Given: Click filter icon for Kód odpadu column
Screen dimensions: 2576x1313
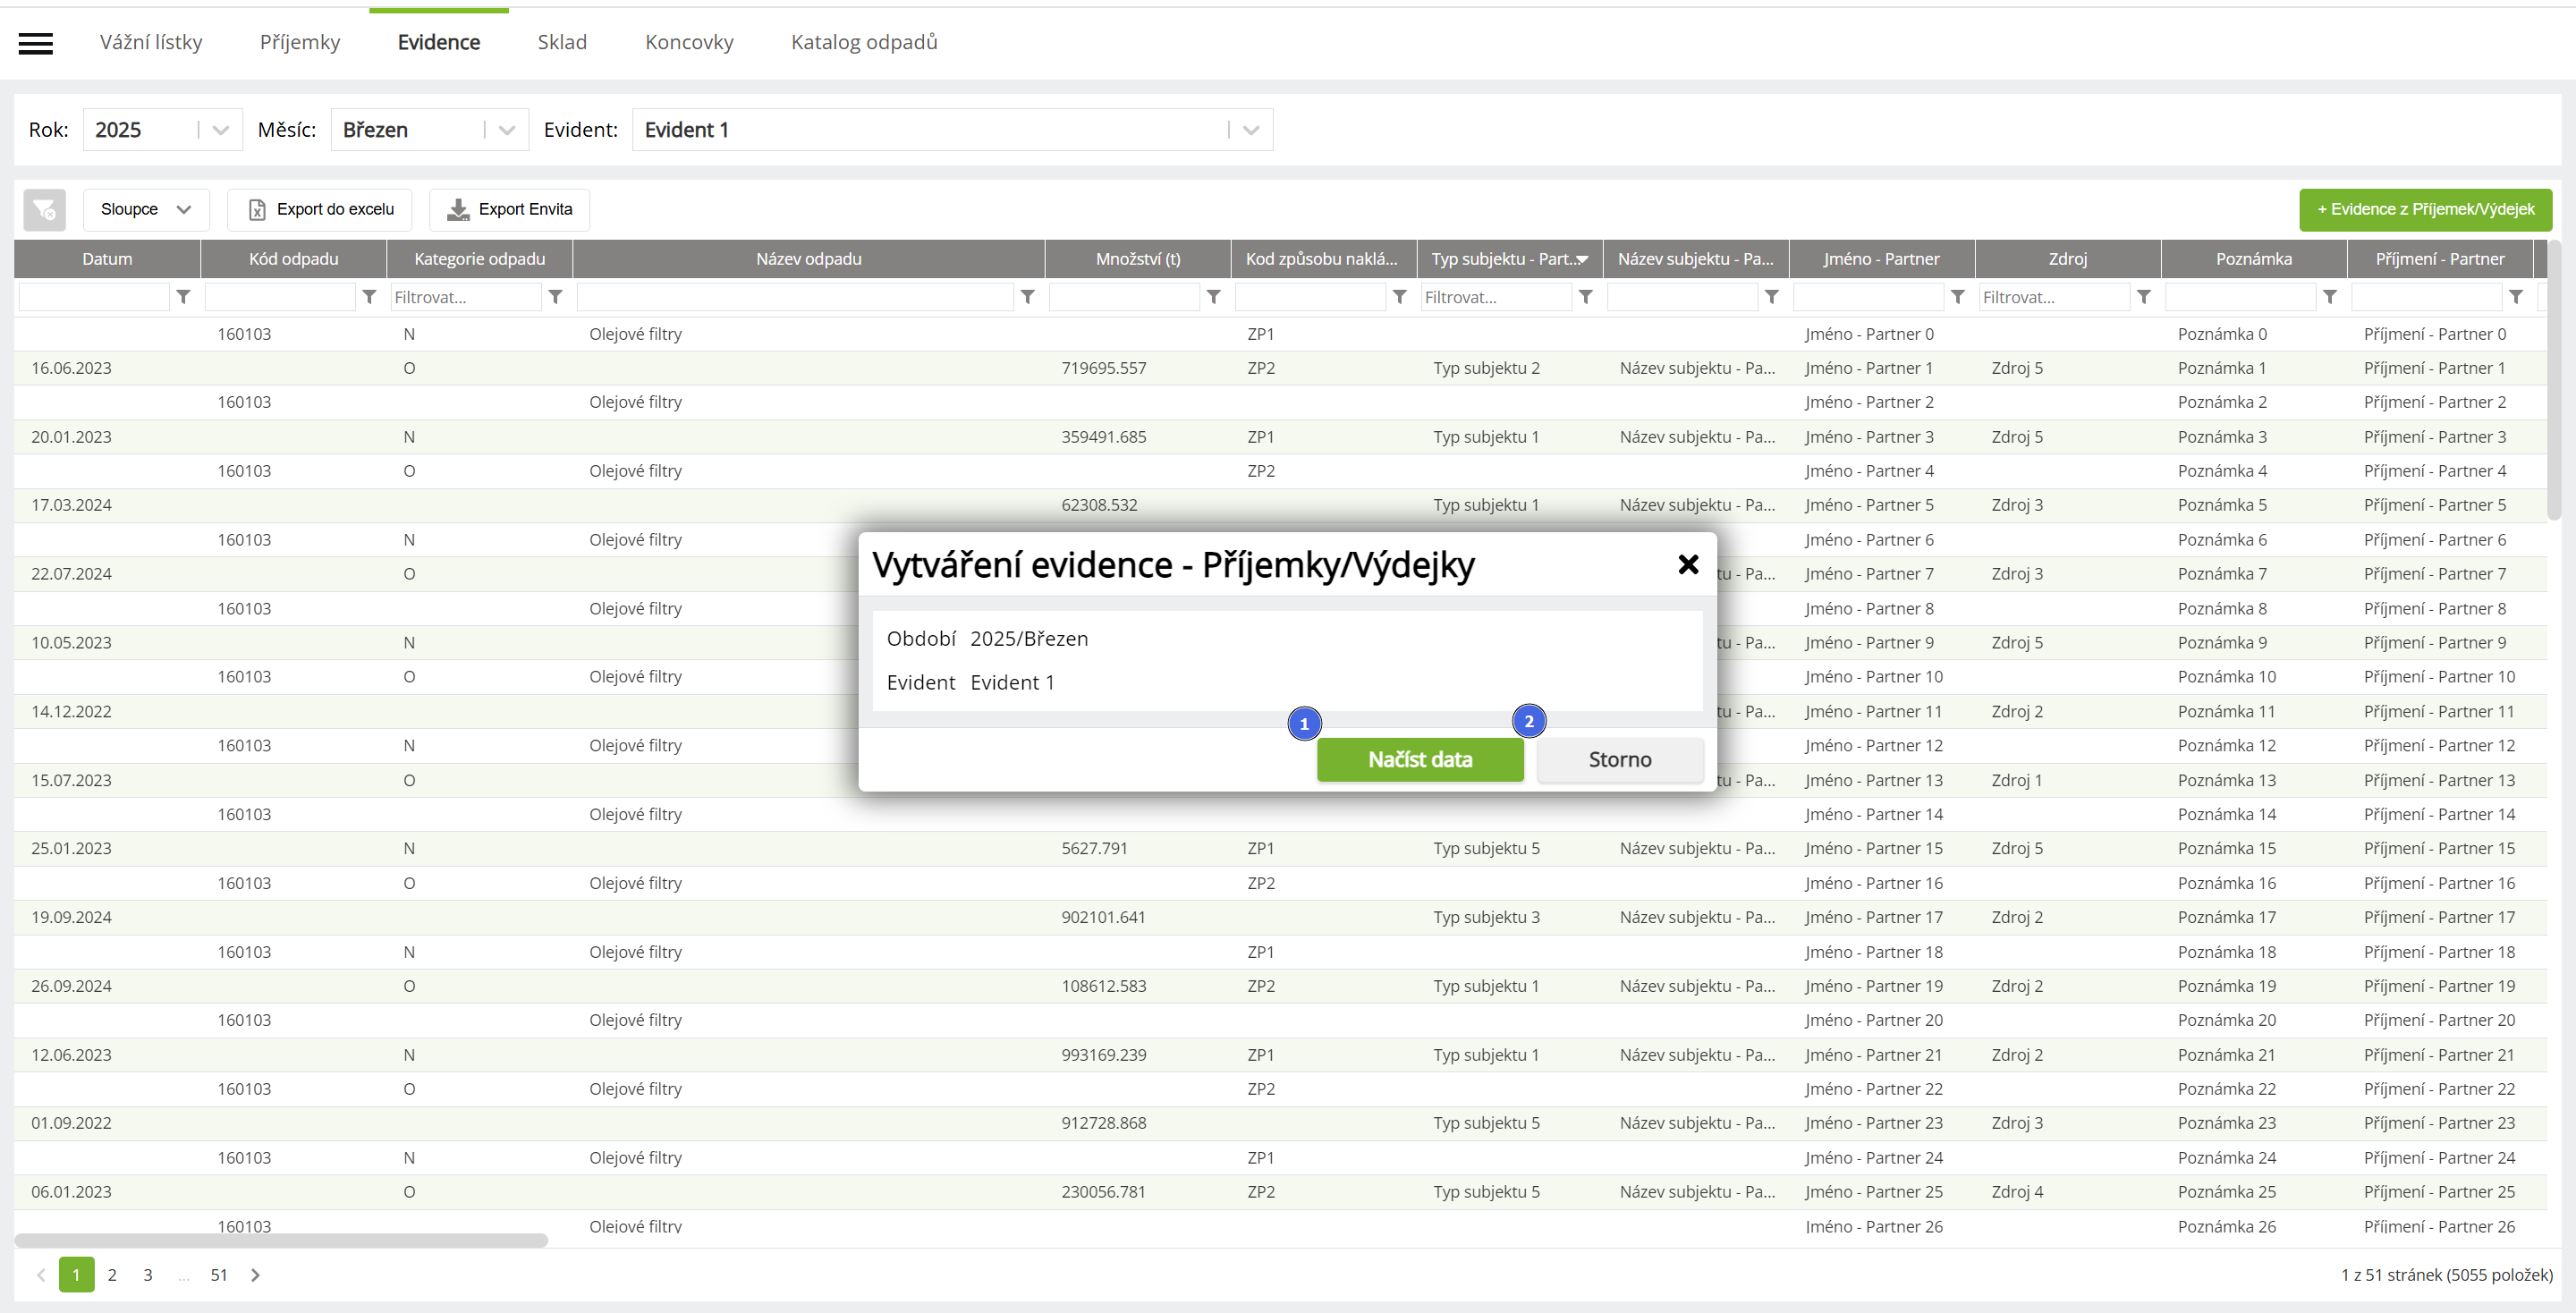Looking at the screenshot, I should [370, 297].
